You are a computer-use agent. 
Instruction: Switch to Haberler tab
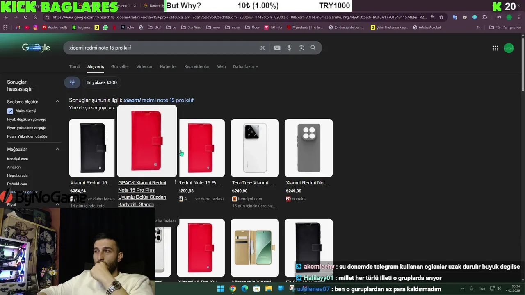click(169, 66)
